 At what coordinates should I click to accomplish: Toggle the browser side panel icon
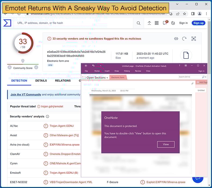193,14
